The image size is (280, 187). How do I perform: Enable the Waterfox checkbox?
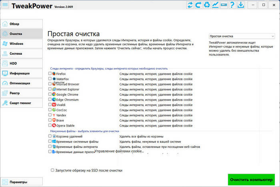click(50, 78)
